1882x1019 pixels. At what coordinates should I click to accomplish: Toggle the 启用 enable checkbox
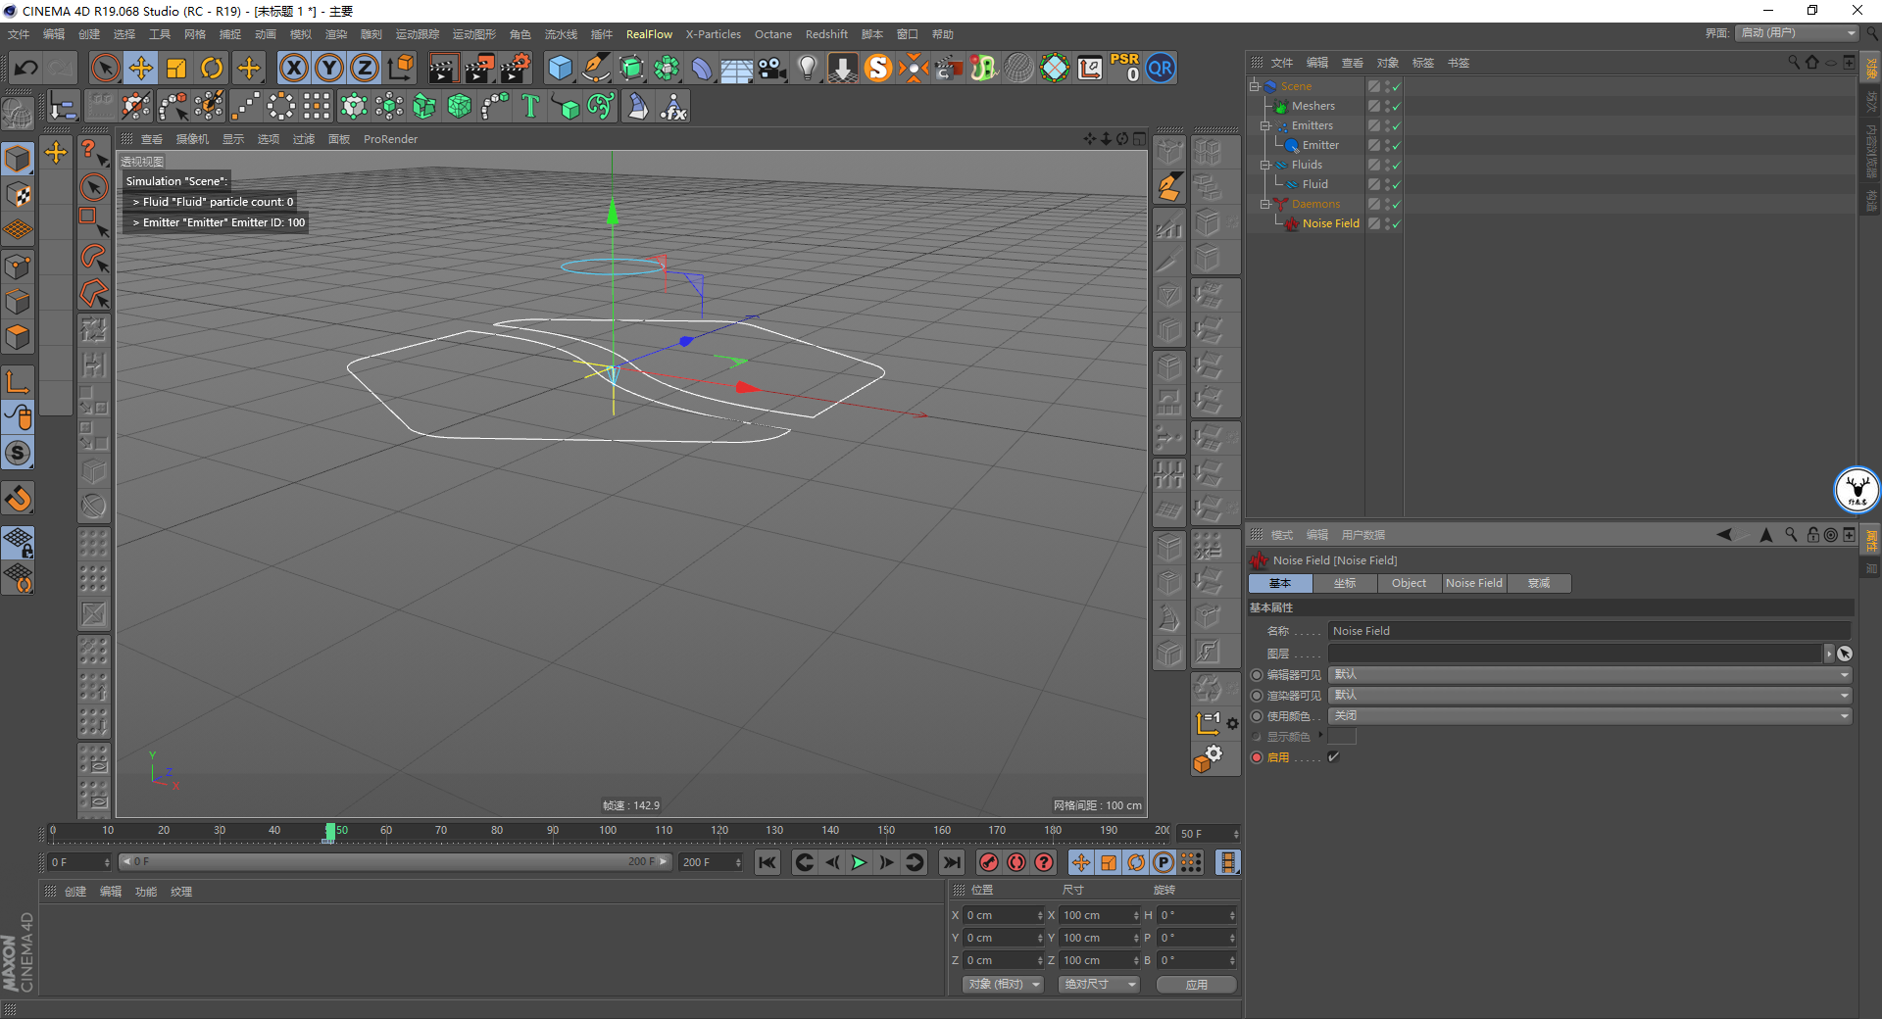pyautogui.click(x=1333, y=757)
